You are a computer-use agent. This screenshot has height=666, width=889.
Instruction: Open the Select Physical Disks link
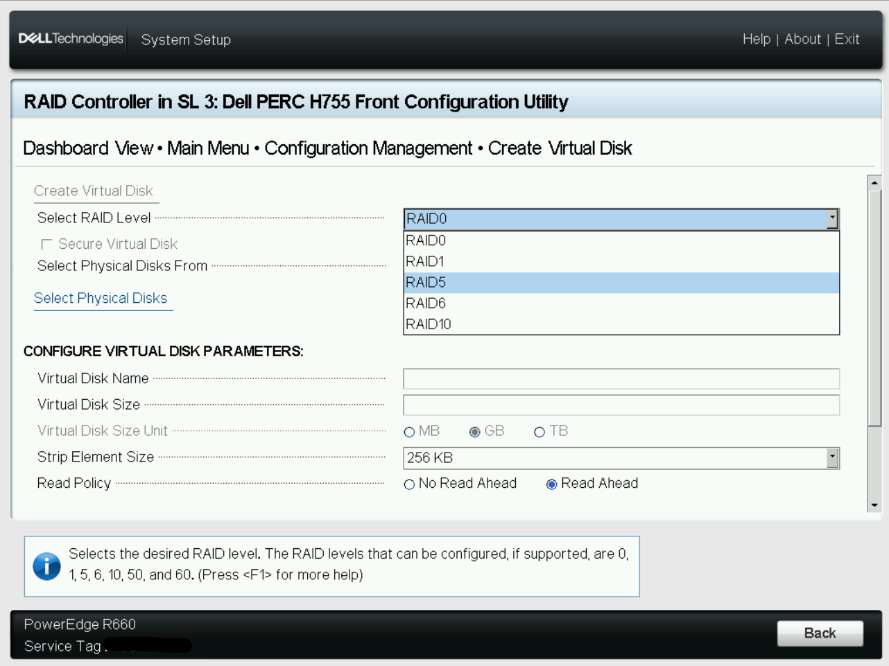coord(101,298)
